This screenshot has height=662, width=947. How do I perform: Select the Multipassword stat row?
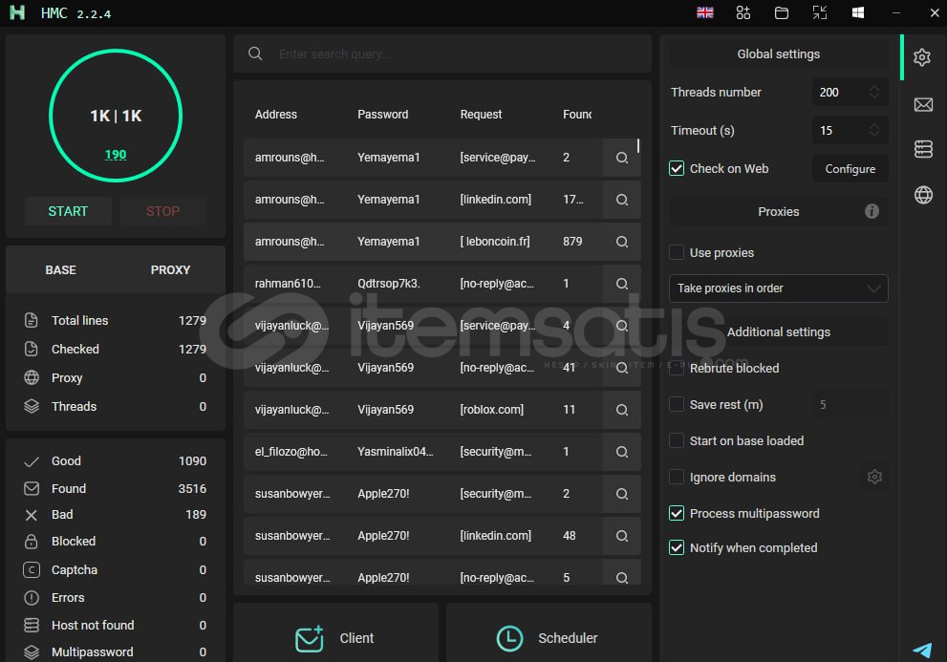pos(115,651)
